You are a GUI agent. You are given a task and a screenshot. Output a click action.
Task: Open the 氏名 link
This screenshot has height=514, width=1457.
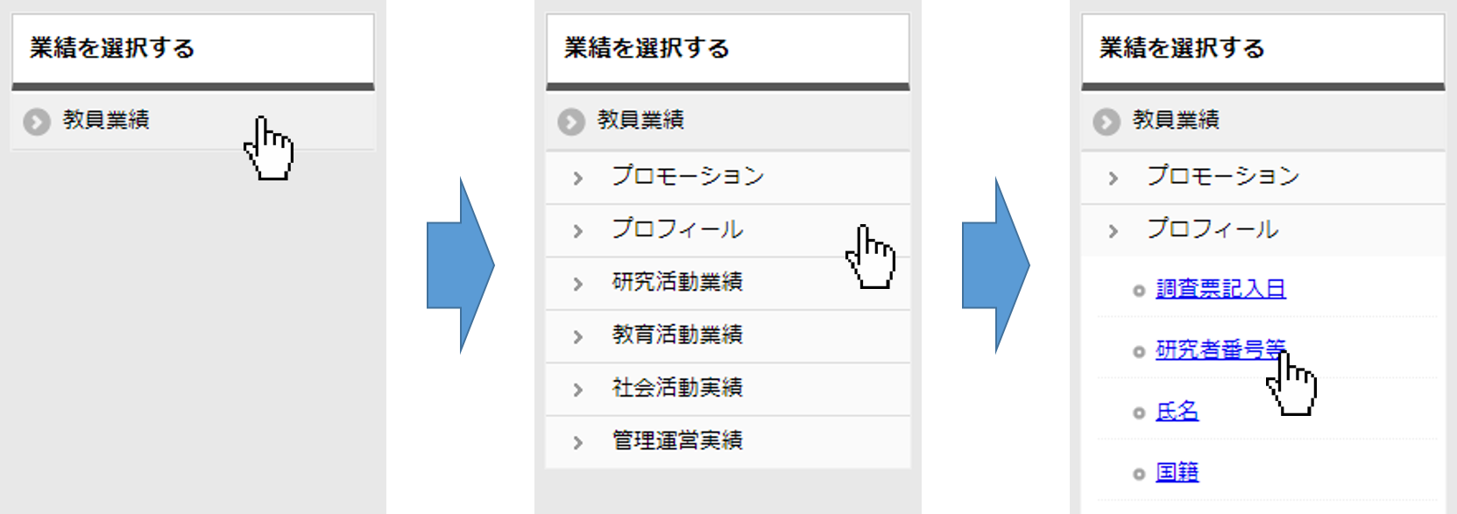(x=1177, y=412)
